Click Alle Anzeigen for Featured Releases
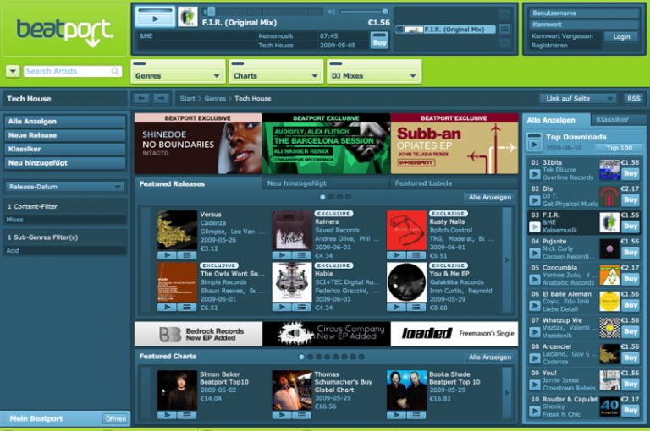 pyautogui.click(x=490, y=198)
